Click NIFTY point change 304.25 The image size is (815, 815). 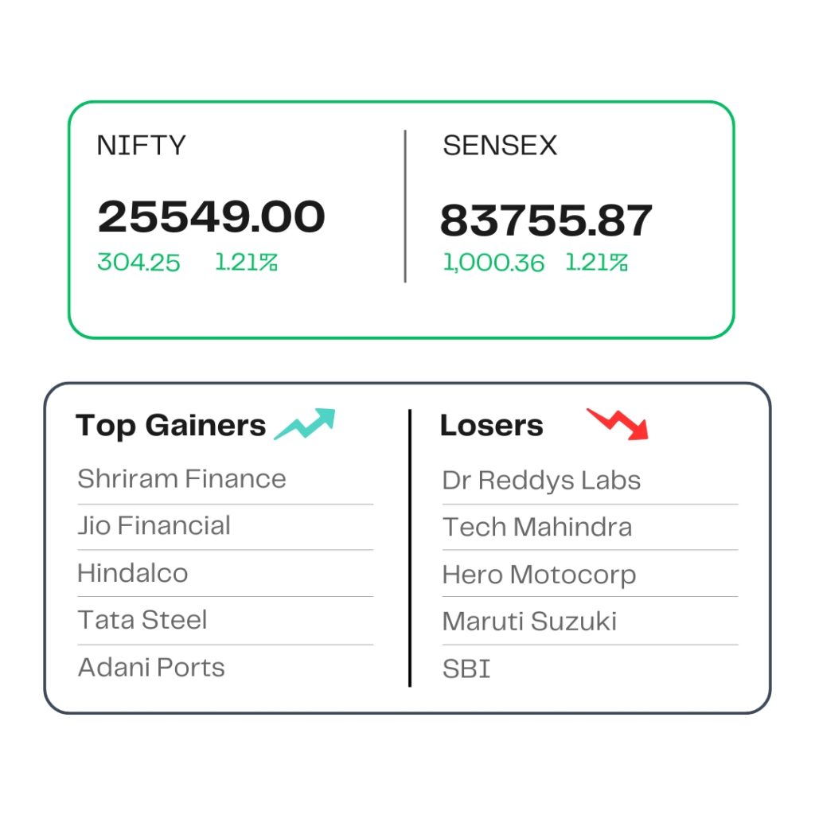click(x=138, y=263)
